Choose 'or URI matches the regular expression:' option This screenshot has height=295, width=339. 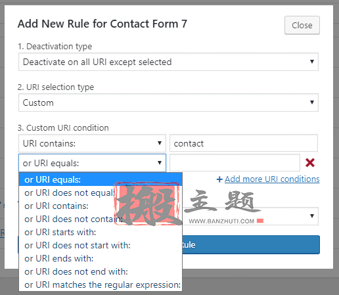click(101, 284)
